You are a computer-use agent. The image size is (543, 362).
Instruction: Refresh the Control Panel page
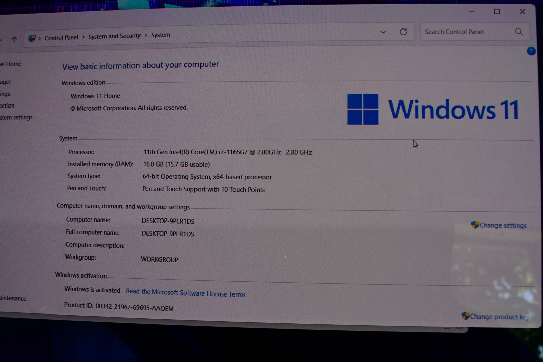pyautogui.click(x=403, y=32)
